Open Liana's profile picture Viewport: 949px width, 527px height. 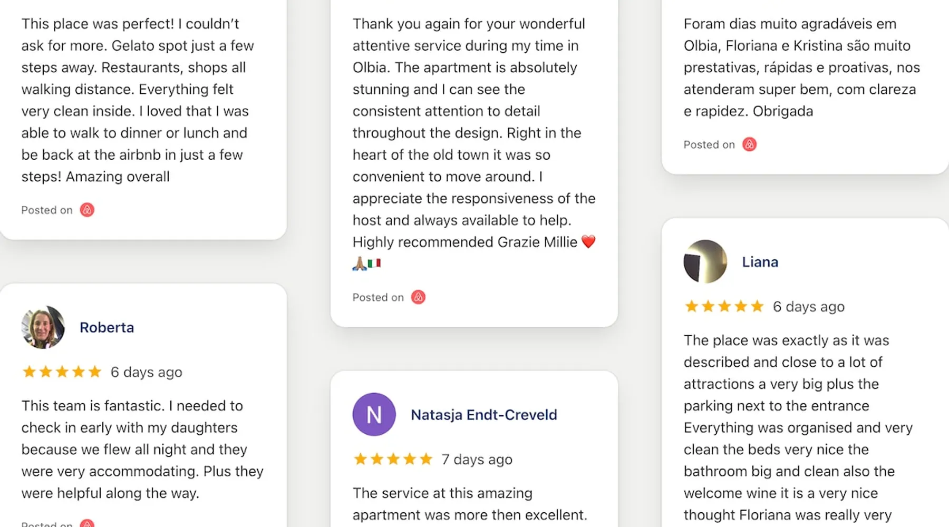click(705, 261)
